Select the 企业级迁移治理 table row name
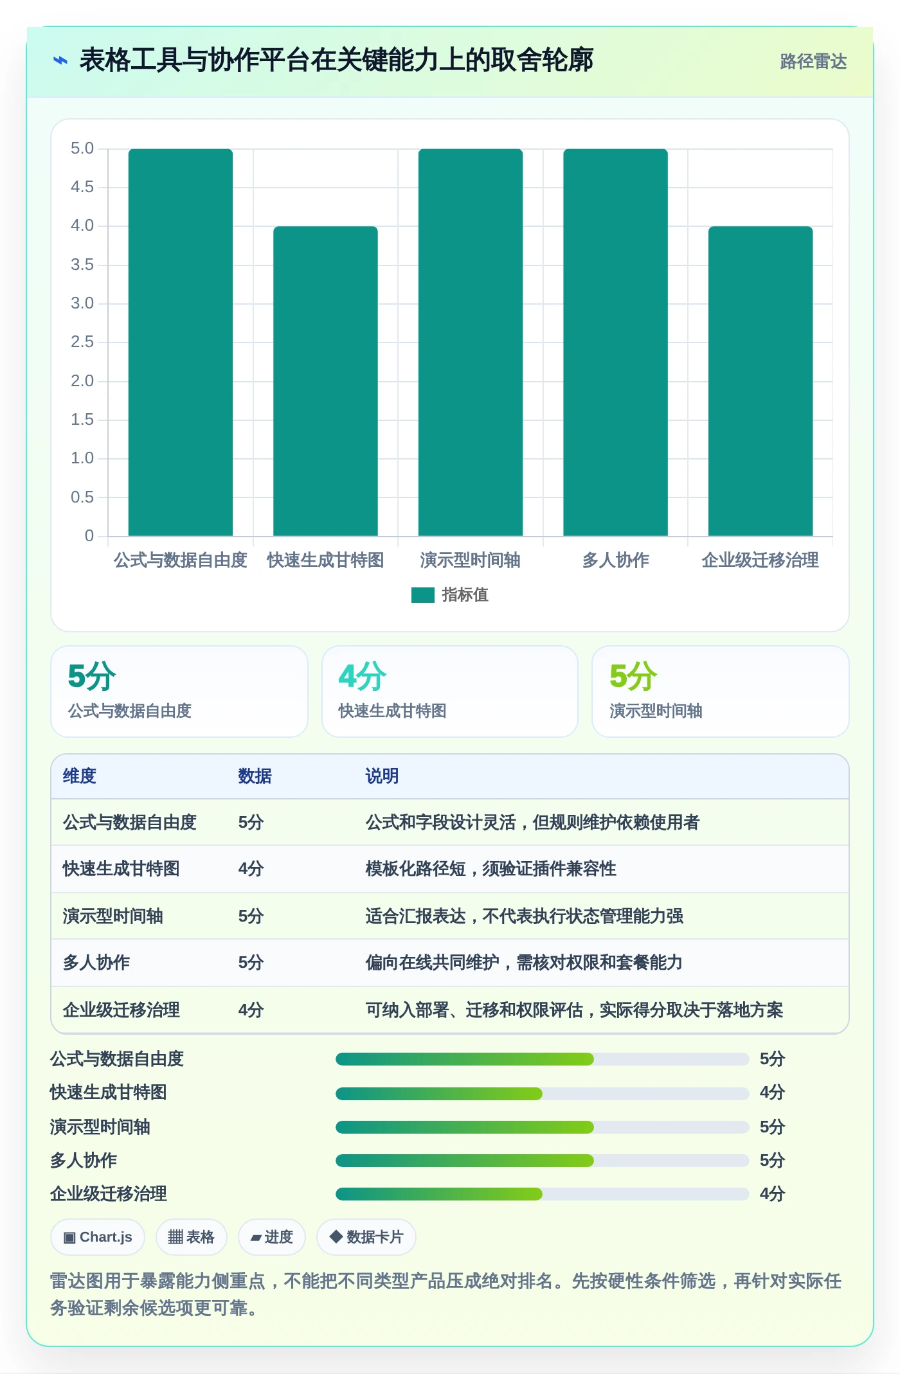The image size is (900, 1374). click(121, 1010)
